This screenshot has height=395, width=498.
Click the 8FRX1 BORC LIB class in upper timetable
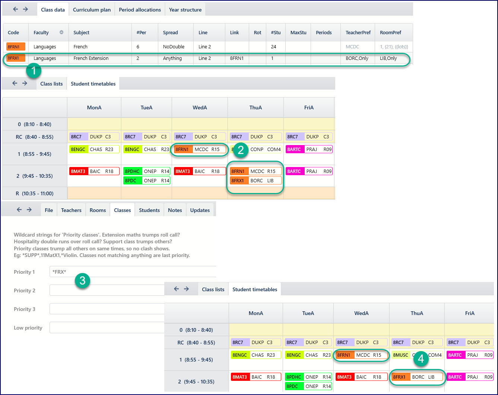coord(256,180)
